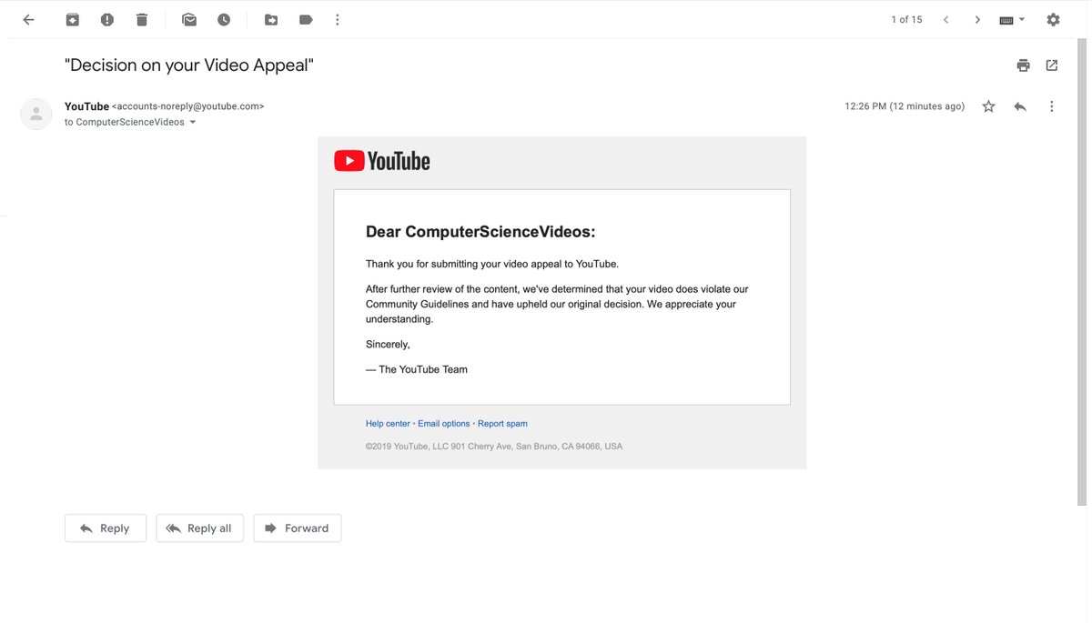Open the Move to folder icon
The image size is (1092, 623).
(x=271, y=20)
